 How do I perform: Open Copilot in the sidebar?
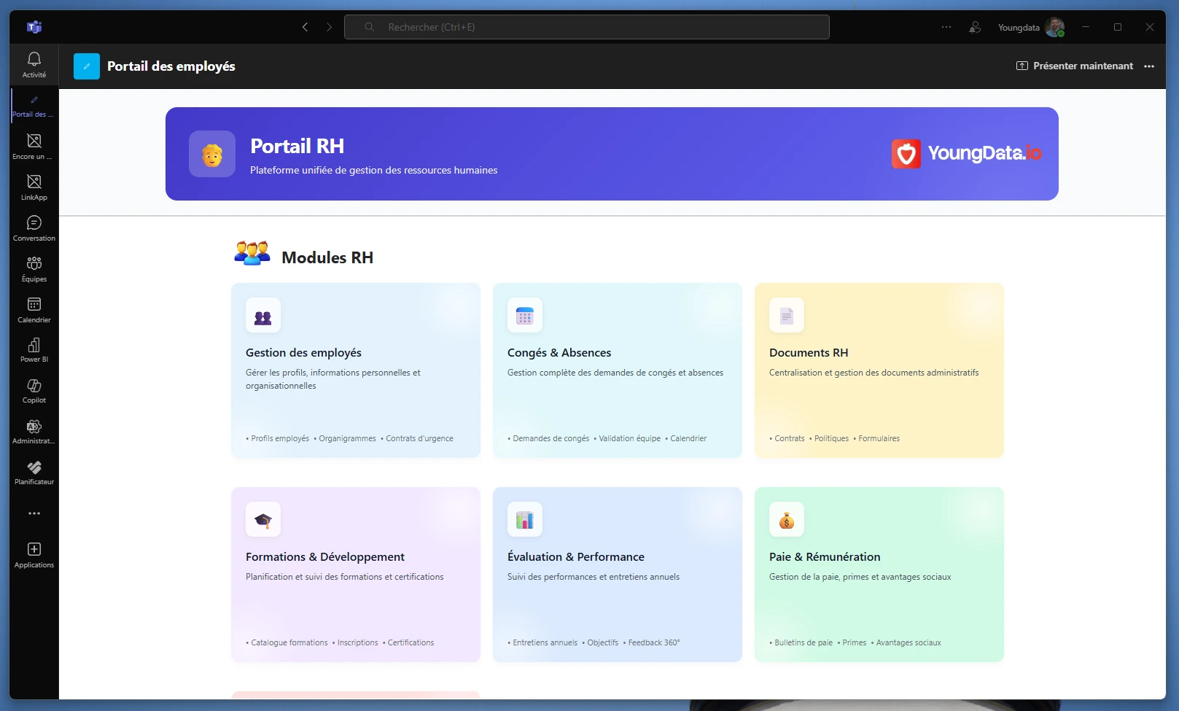tap(34, 391)
